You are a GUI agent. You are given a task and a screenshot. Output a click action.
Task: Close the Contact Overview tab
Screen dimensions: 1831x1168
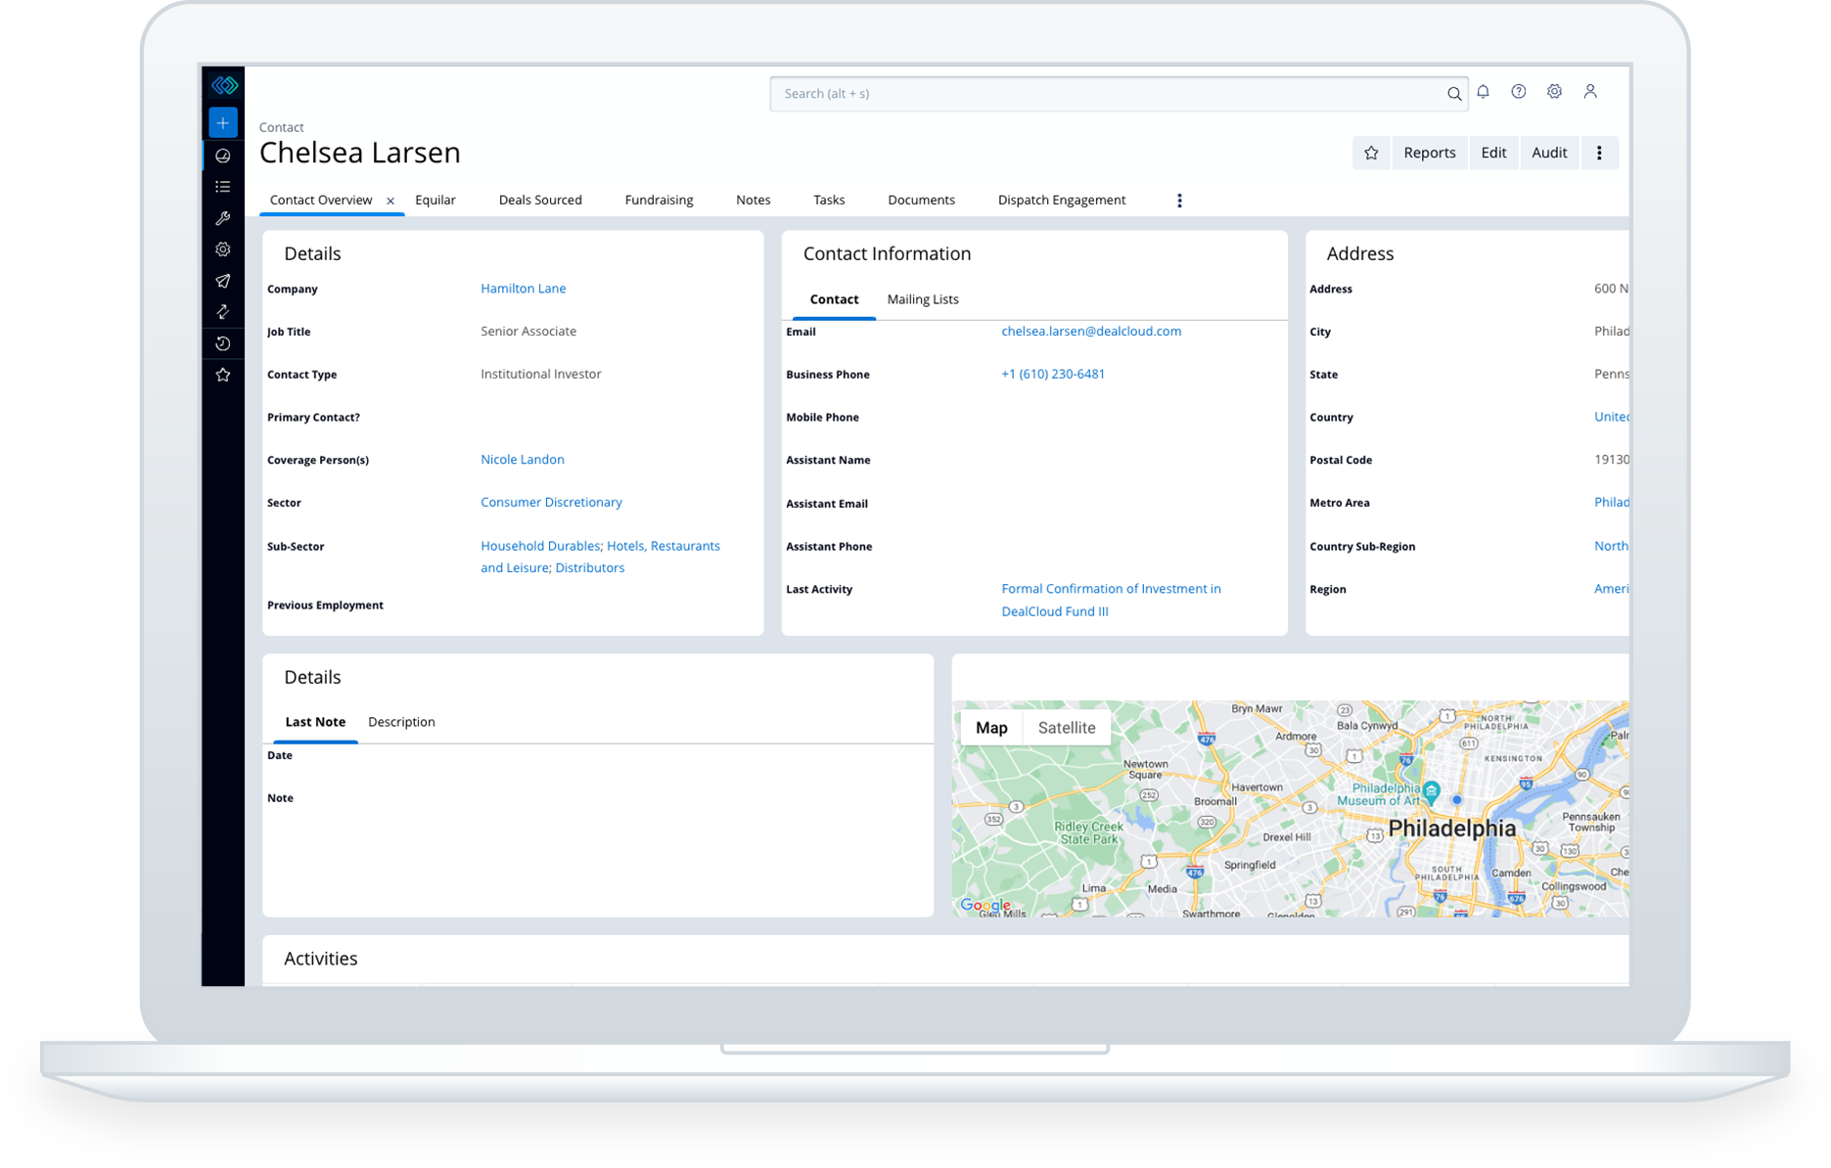point(390,200)
